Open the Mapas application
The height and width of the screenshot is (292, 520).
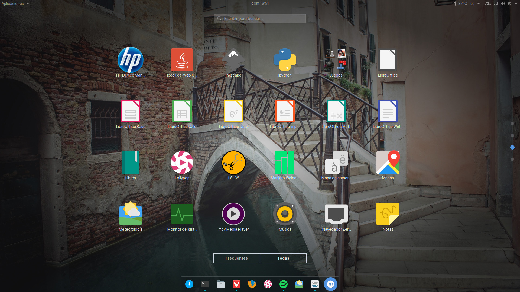(x=388, y=162)
